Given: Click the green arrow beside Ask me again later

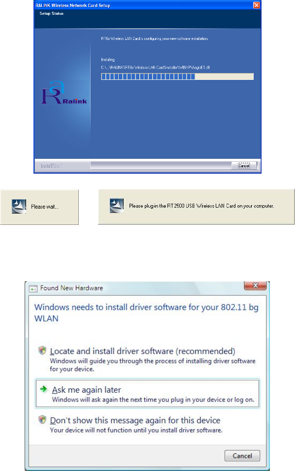Looking at the screenshot, I should coord(43,389).
